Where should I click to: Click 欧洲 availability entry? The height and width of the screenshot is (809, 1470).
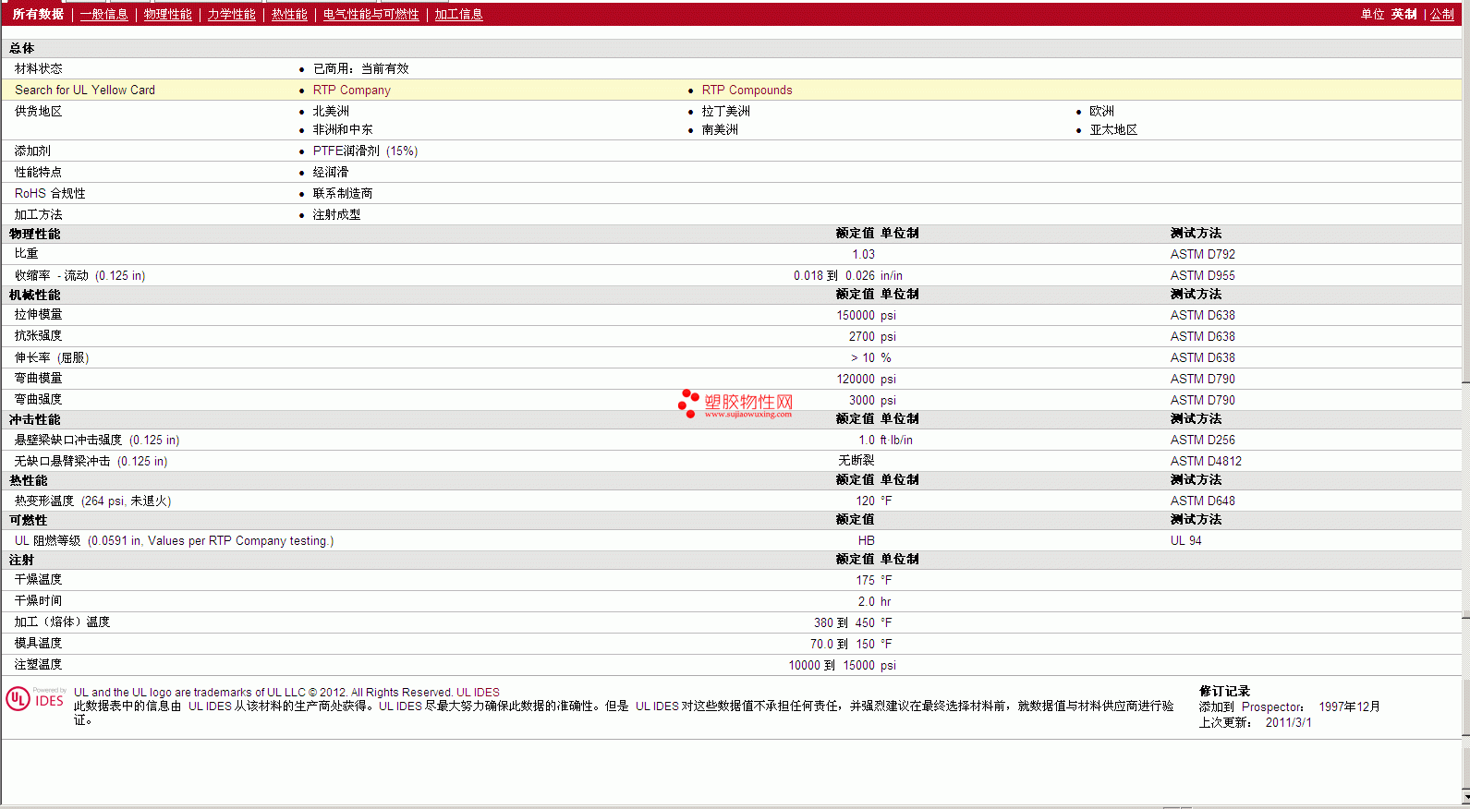click(x=1101, y=111)
